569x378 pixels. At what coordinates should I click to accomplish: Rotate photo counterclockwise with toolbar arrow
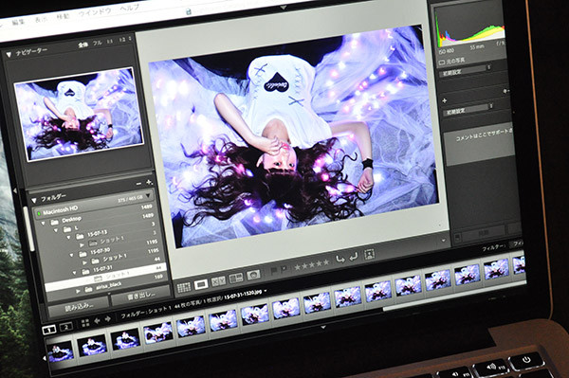click(x=340, y=260)
